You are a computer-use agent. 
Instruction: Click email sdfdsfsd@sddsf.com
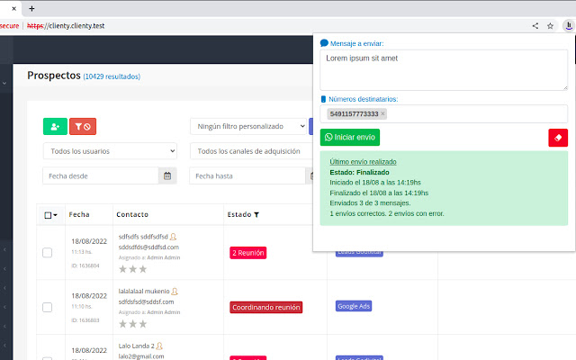(x=146, y=302)
